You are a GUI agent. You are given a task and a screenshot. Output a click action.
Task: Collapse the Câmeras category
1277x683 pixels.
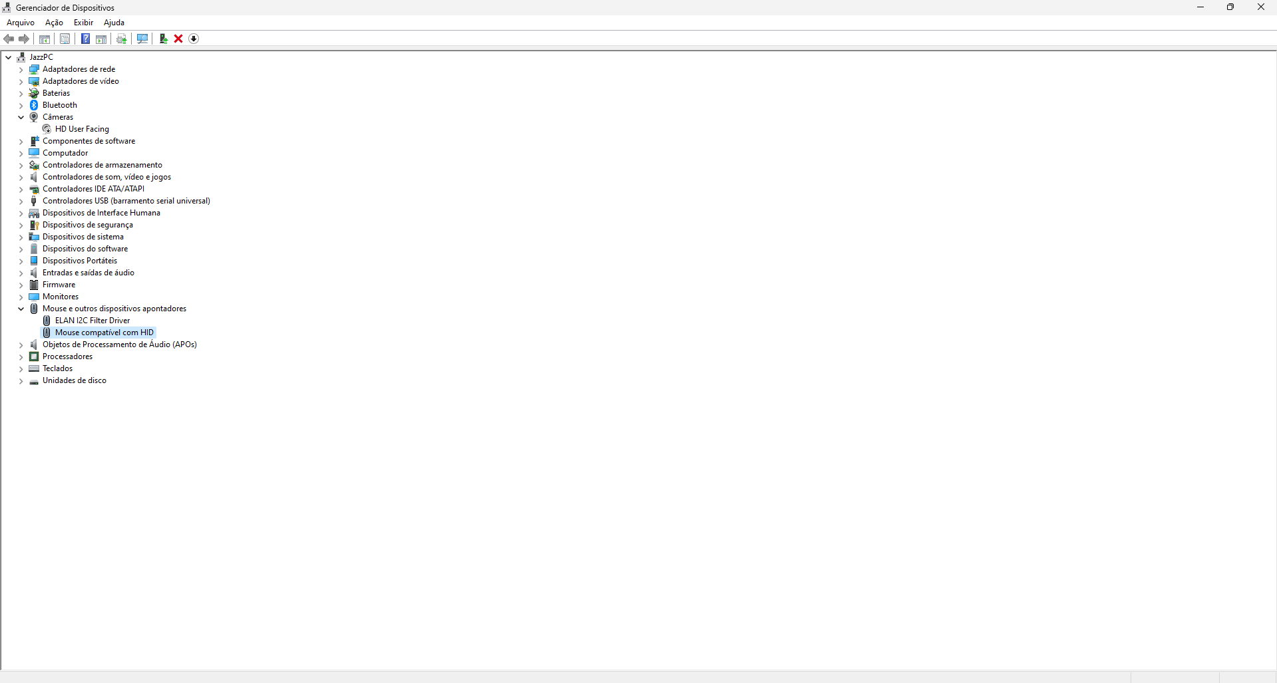click(x=21, y=117)
